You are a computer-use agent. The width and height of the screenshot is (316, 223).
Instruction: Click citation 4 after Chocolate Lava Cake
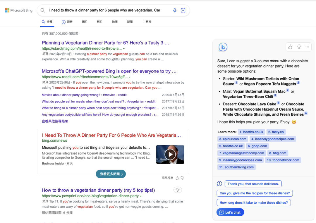click(x=278, y=103)
